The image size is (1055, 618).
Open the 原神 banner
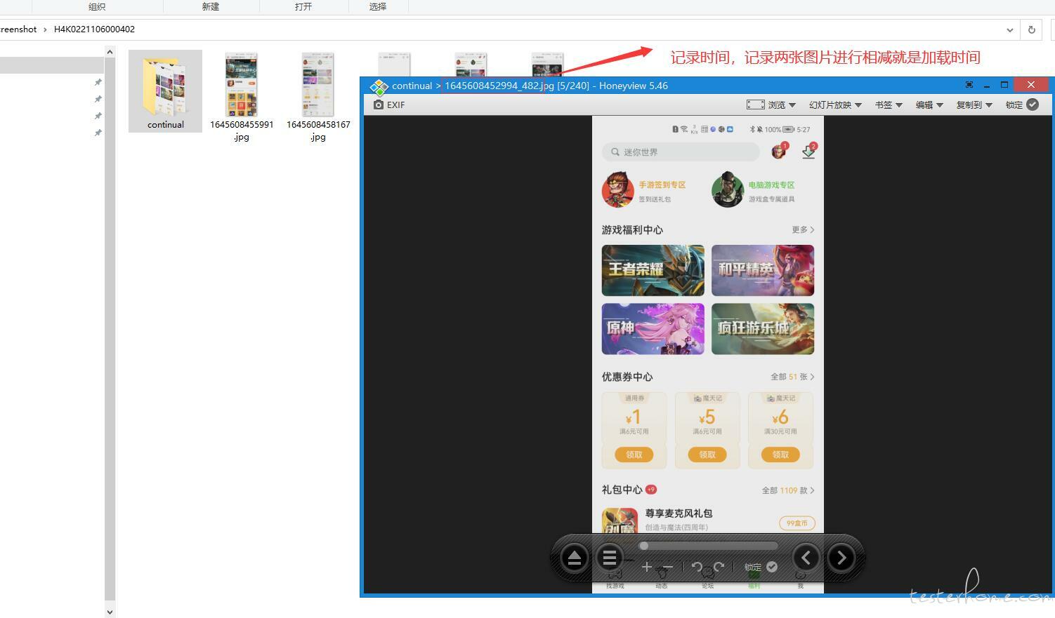653,329
